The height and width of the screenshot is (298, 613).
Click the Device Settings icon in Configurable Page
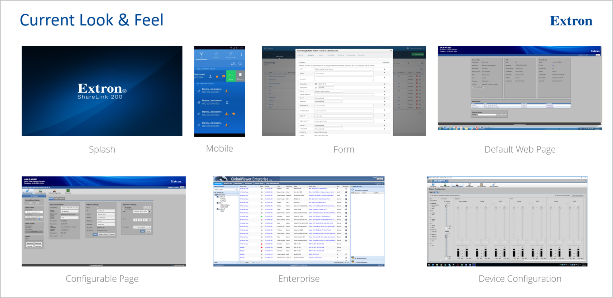(x=27, y=191)
